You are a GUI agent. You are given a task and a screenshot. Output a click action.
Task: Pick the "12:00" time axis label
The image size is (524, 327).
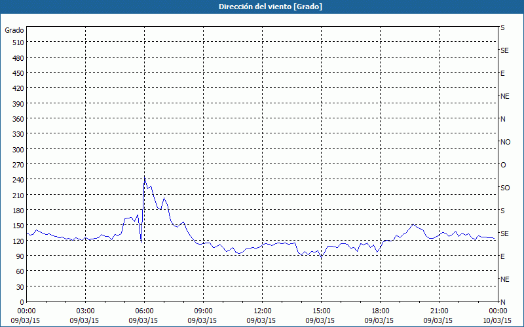263,311
